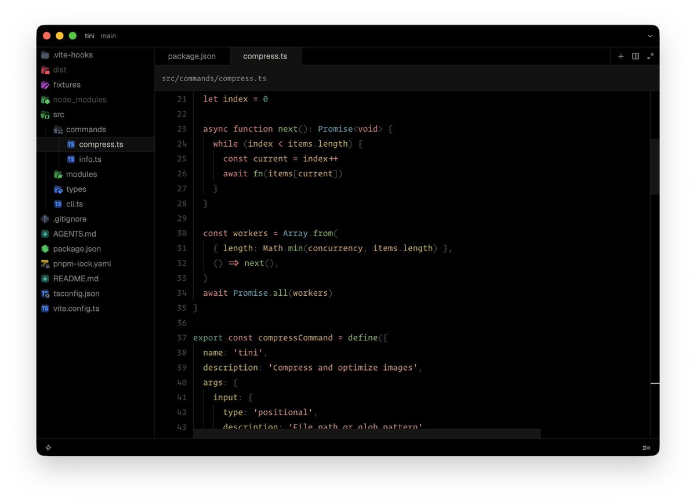The width and height of the screenshot is (696, 504).
Task: Click the commands folder icon
Action: coord(58,130)
